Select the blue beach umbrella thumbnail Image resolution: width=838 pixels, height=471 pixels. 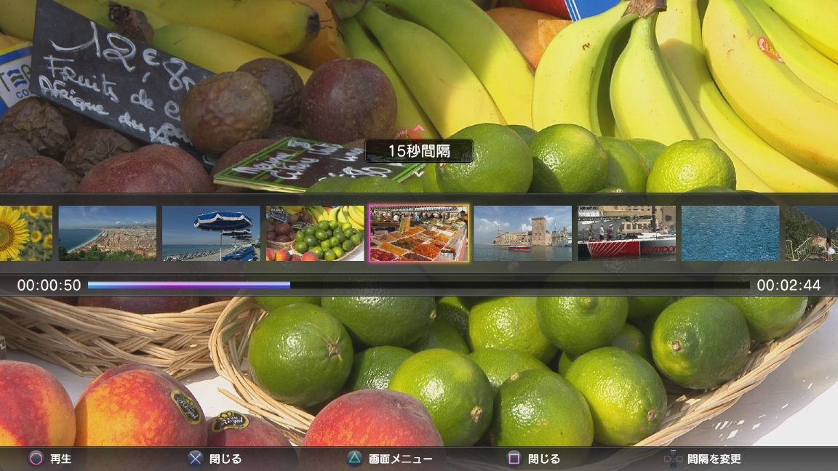(x=211, y=233)
